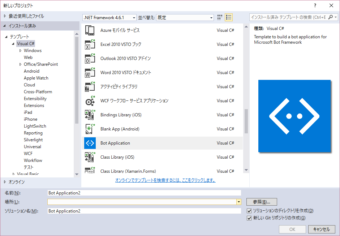Open the 場所 location dropdown arrow
340x236 pixels.
click(239, 202)
